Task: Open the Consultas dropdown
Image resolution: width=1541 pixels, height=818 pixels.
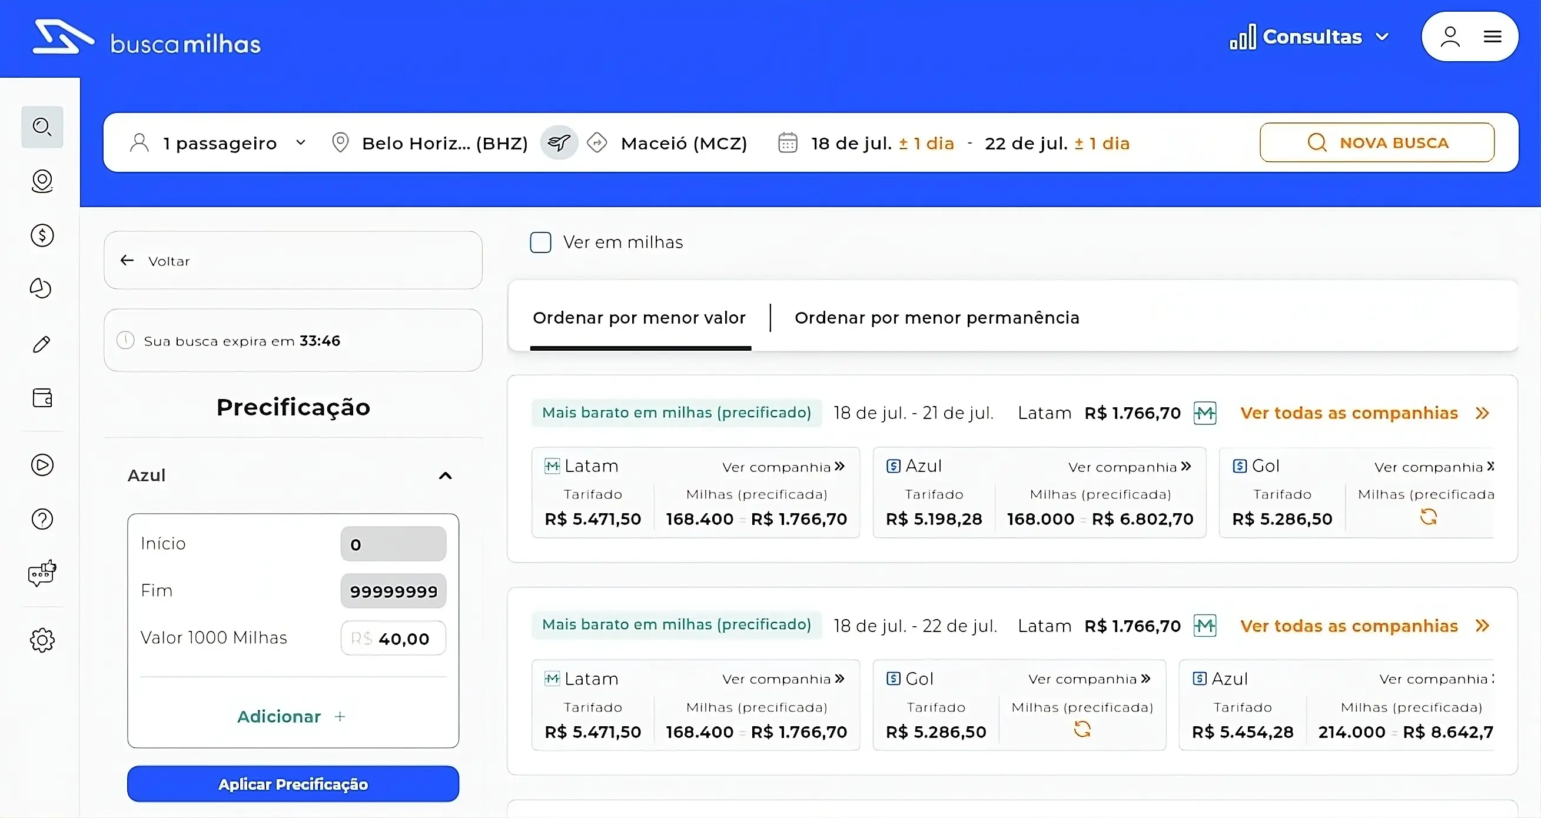Action: pos(1309,37)
